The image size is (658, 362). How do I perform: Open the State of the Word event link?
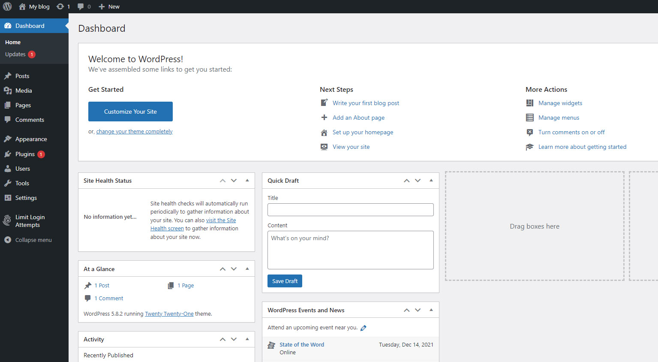click(302, 344)
